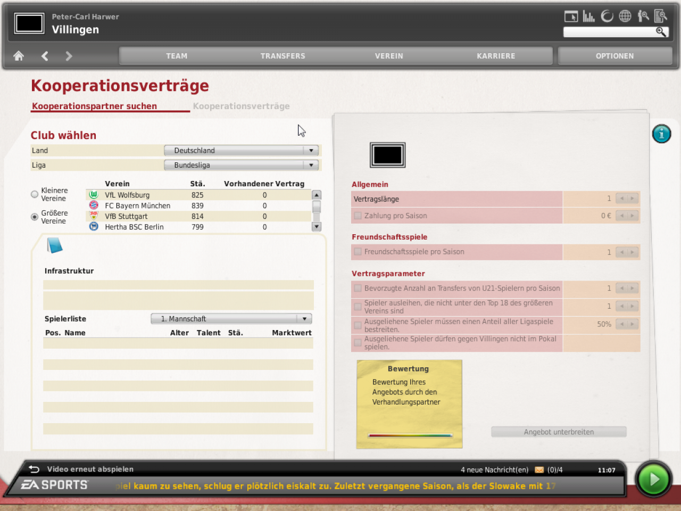The image size is (681, 511).
Task: Sort club list by Stä. column
Action: pos(197,184)
